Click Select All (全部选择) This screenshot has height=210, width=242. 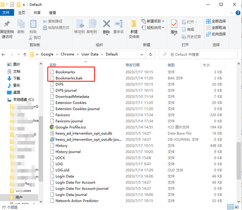pos(216,21)
